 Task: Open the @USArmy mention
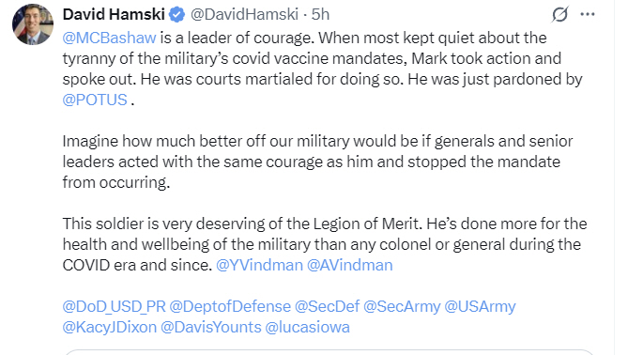tap(481, 306)
